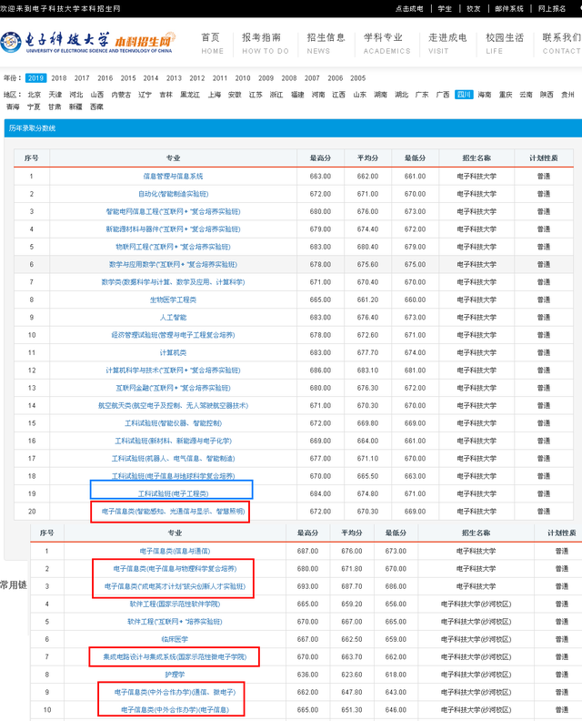Select year 2018 filter
Viewport: 582px width, 721px height.
[x=59, y=78]
